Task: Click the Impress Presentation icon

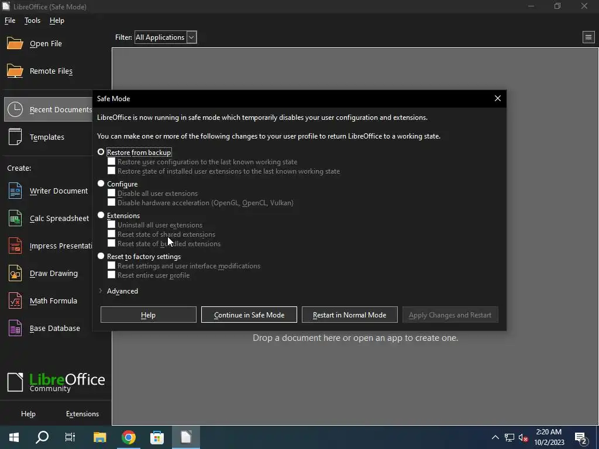Action: [x=15, y=246]
